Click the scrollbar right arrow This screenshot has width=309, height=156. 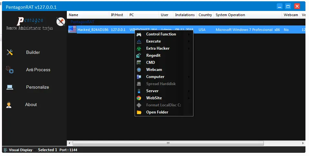point(303,143)
